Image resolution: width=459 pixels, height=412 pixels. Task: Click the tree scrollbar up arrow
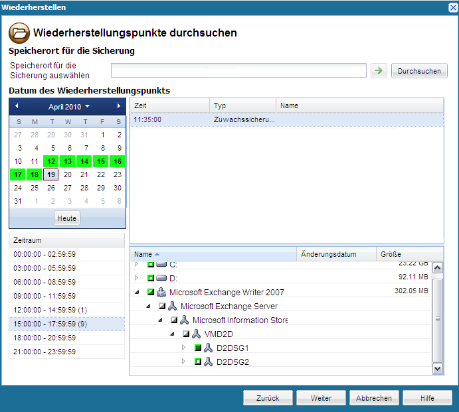437,267
